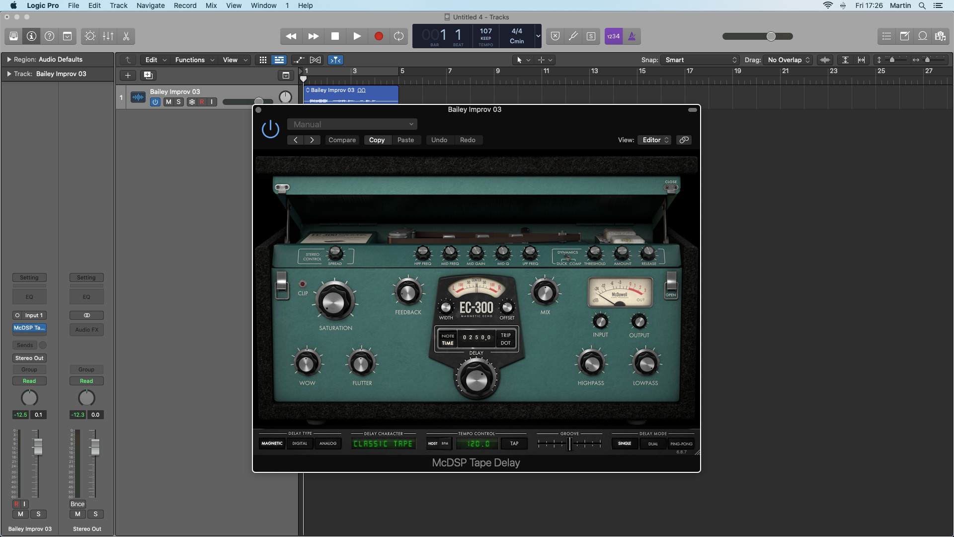Open the Editors scissors icon
Image resolution: width=954 pixels, height=537 pixels.
(x=126, y=36)
